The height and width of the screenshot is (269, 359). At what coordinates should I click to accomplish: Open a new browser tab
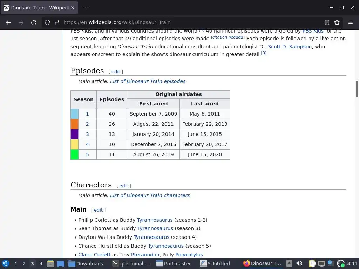[86, 8]
